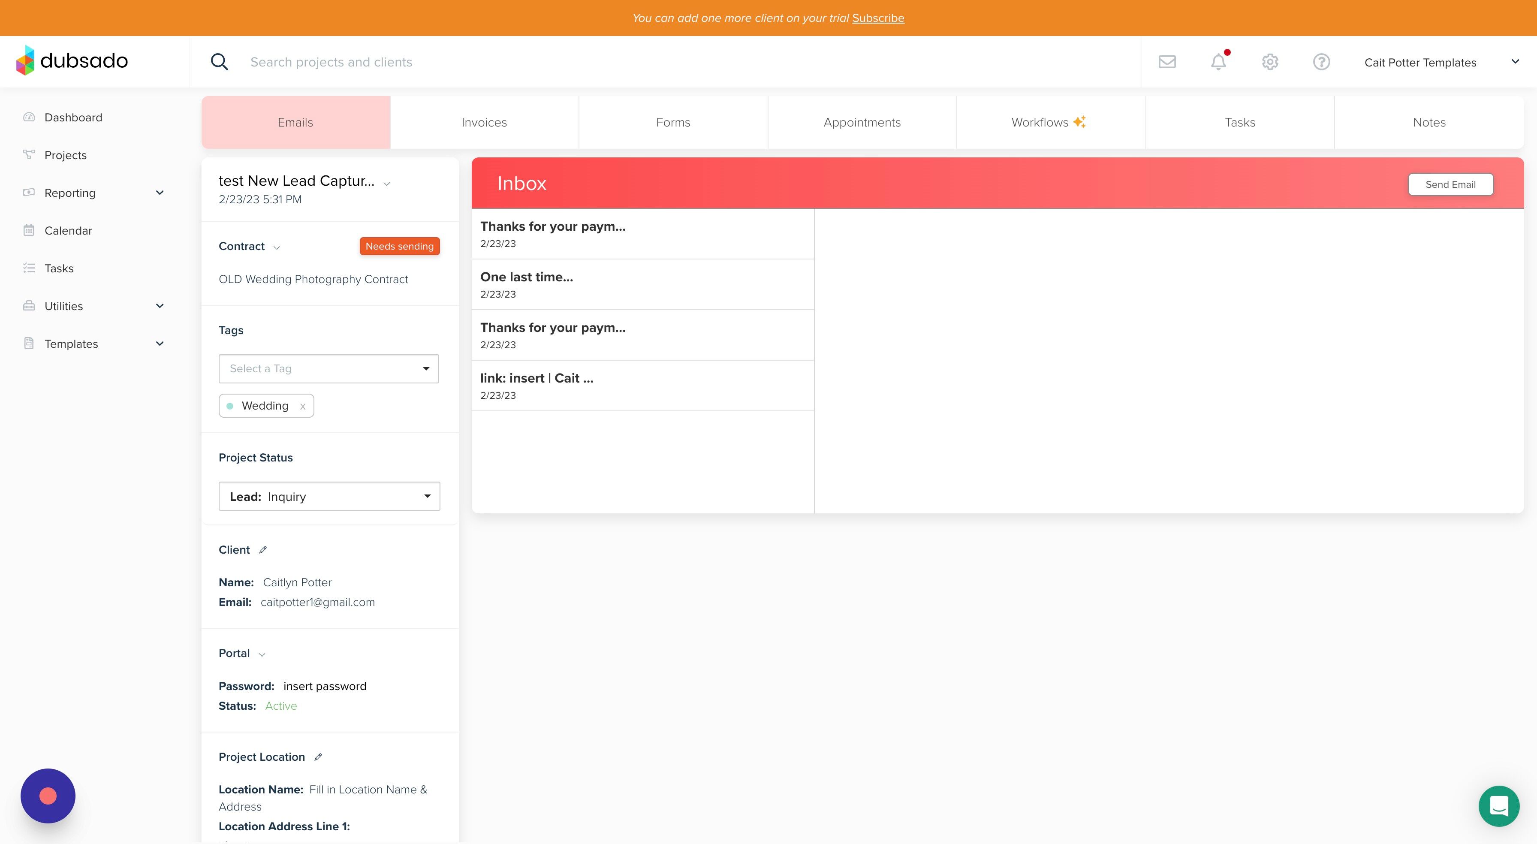
Task: Open the Select a Tag dropdown
Action: coord(329,368)
